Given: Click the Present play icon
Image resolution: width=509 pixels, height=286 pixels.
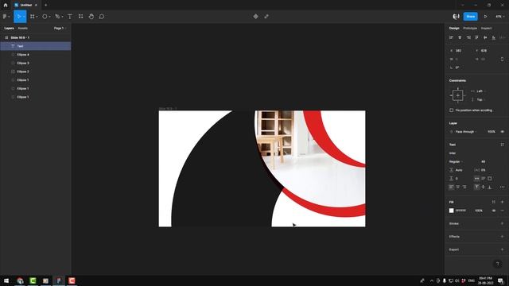Looking at the screenshot, I should pos(486,17).
